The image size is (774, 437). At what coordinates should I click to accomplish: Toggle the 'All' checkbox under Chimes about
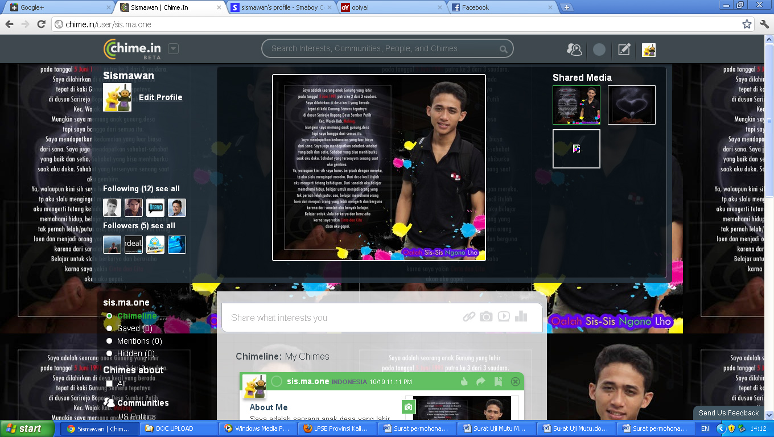pyautogui.click(x=109, y=384)
